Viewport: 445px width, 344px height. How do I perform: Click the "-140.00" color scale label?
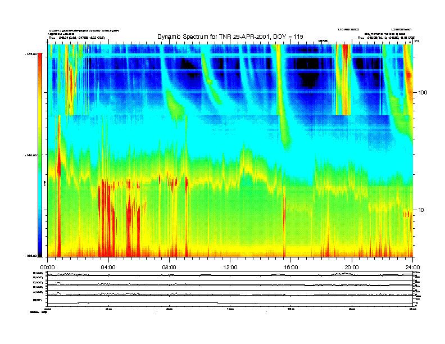click(31, 155)
